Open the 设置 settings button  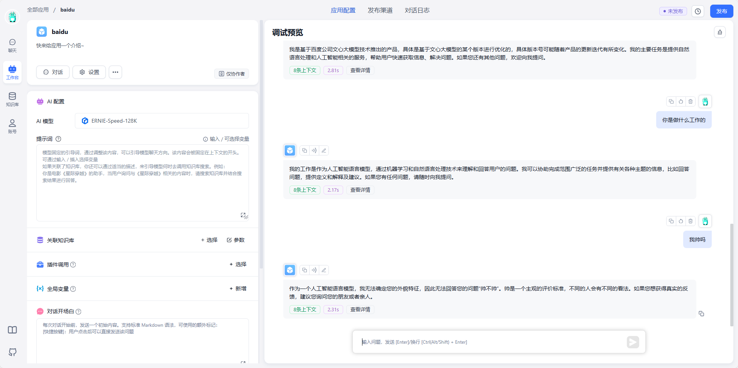point(89,72)
